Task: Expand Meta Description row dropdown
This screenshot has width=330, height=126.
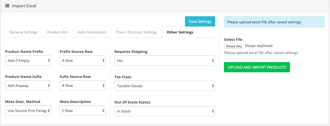Action: click(83, 111)
